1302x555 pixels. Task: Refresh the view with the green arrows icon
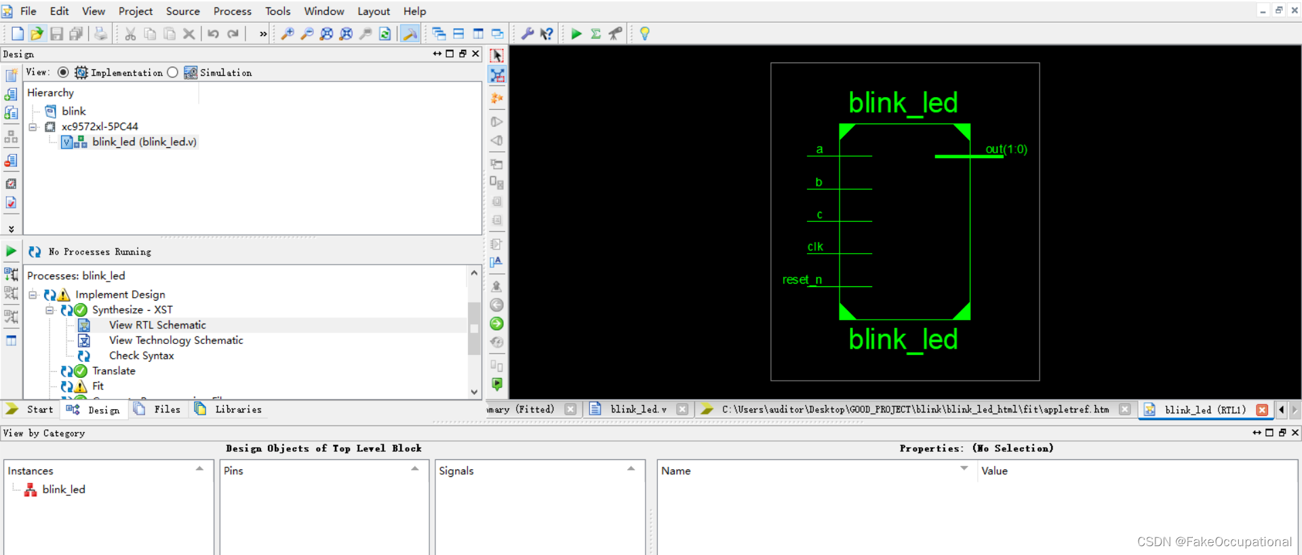coord(384,34)
